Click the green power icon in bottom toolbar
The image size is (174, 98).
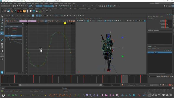click(9, 95)
